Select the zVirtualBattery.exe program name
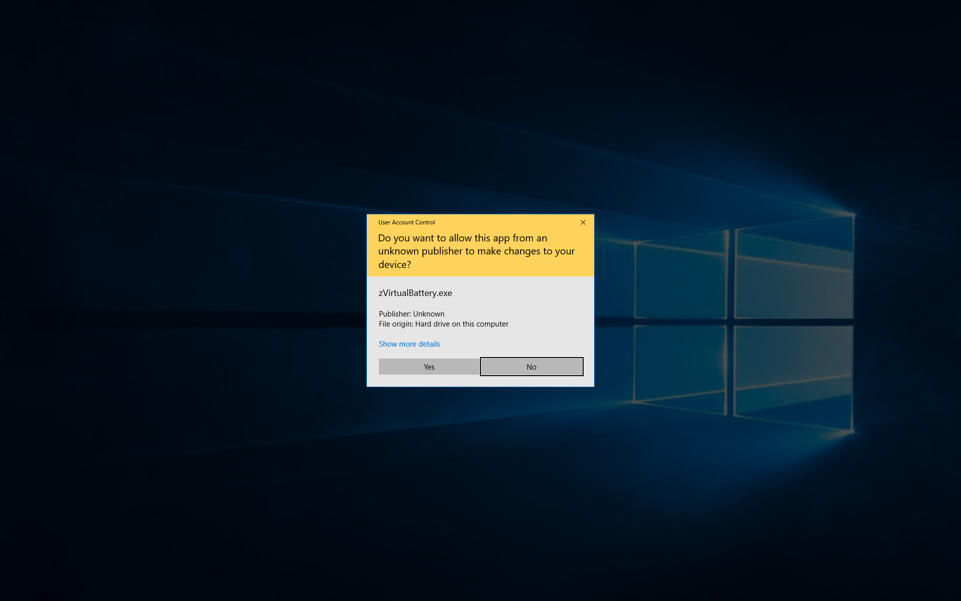The image size is (961, 601). (415, 293)
